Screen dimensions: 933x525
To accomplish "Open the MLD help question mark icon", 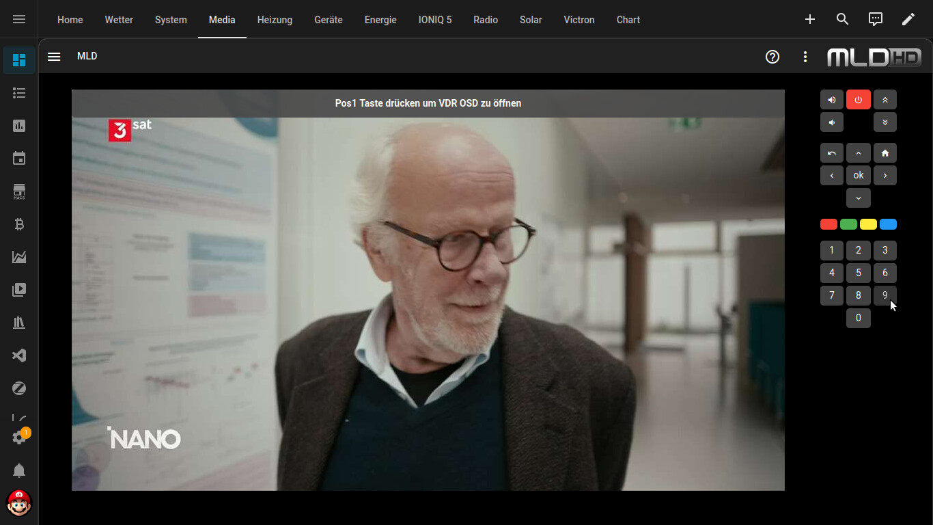I will (772, 57).
